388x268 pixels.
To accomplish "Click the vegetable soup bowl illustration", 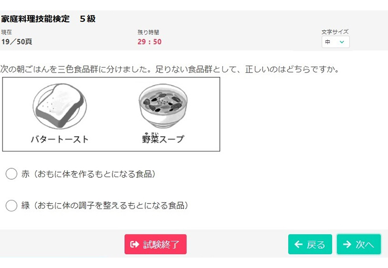I will 163,106.
